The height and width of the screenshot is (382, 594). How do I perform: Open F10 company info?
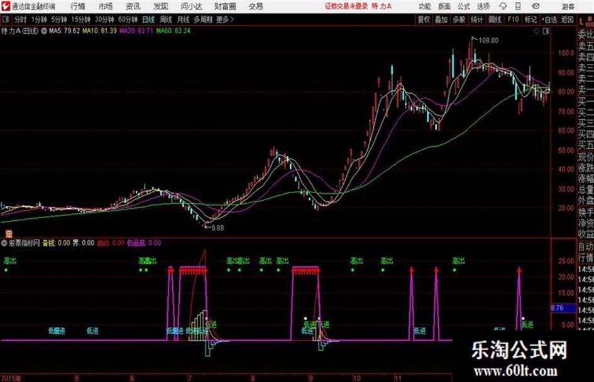pyautogui.click(x=513, y=19)
